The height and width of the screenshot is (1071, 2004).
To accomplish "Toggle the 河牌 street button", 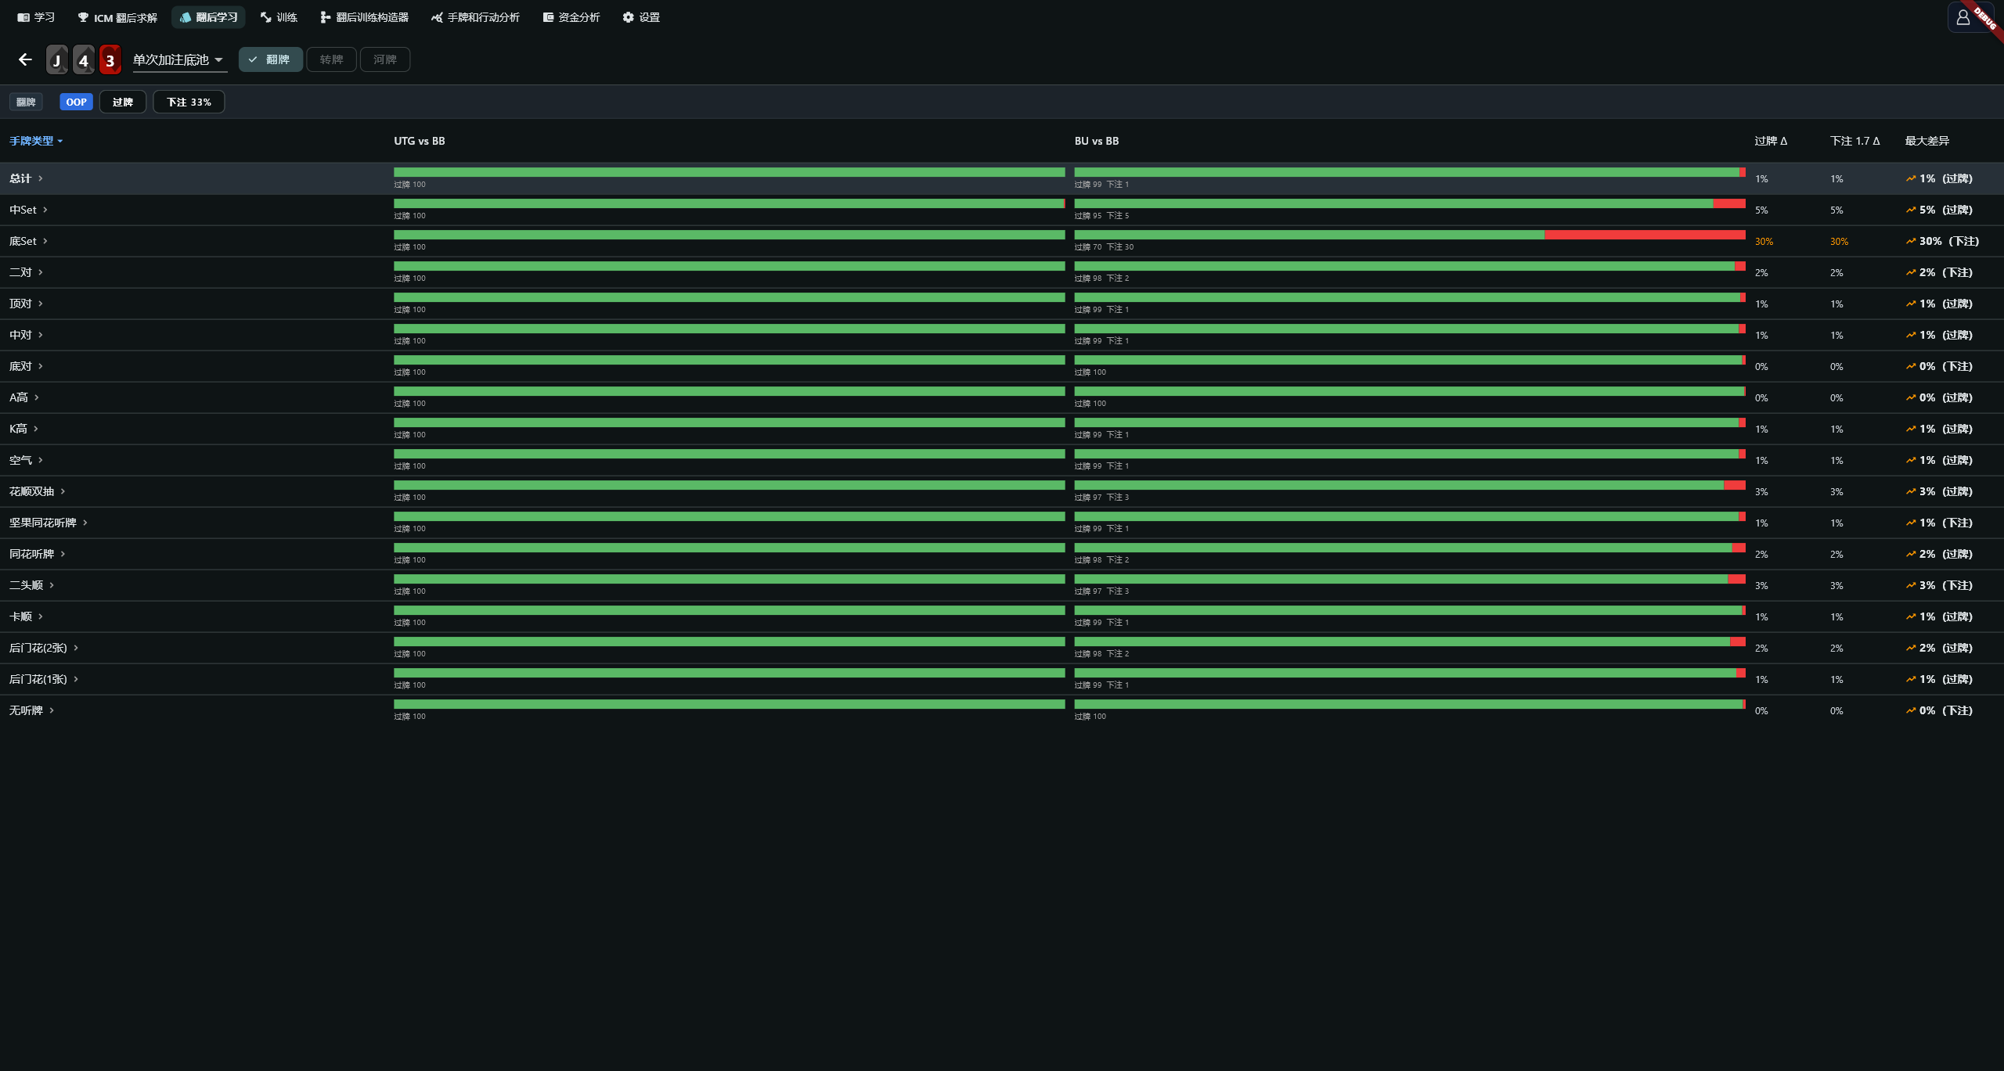I will (384, 59).
